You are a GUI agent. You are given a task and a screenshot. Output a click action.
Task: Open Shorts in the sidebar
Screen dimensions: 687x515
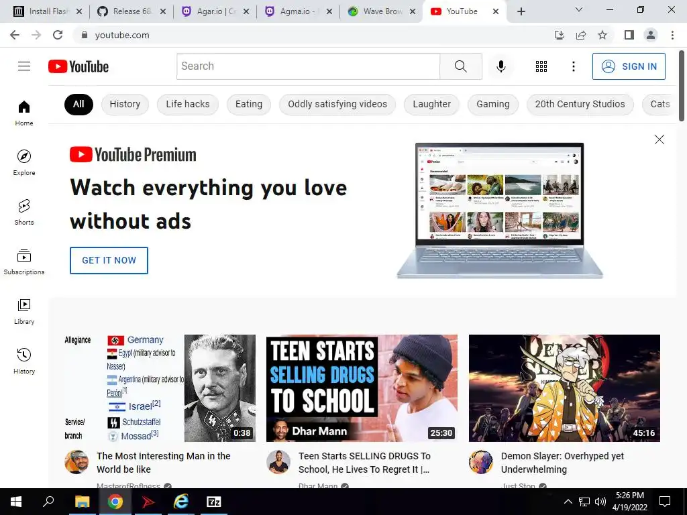tap(24, 212)
